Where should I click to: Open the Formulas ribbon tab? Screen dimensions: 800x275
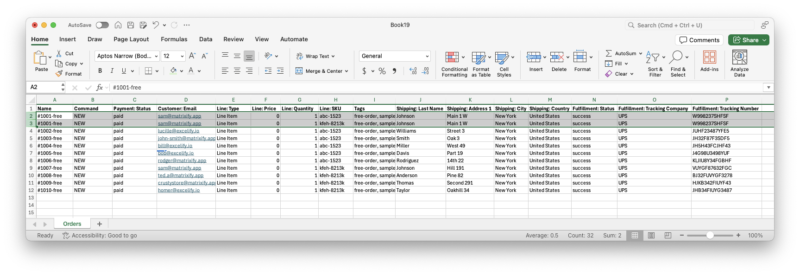tap(174, 39)
